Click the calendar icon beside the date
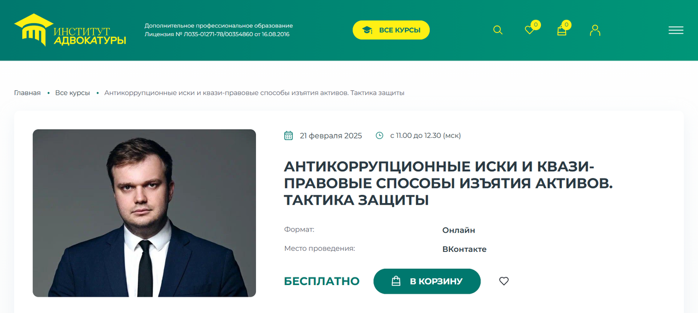 pyautogui.click(x=289, y=136)
